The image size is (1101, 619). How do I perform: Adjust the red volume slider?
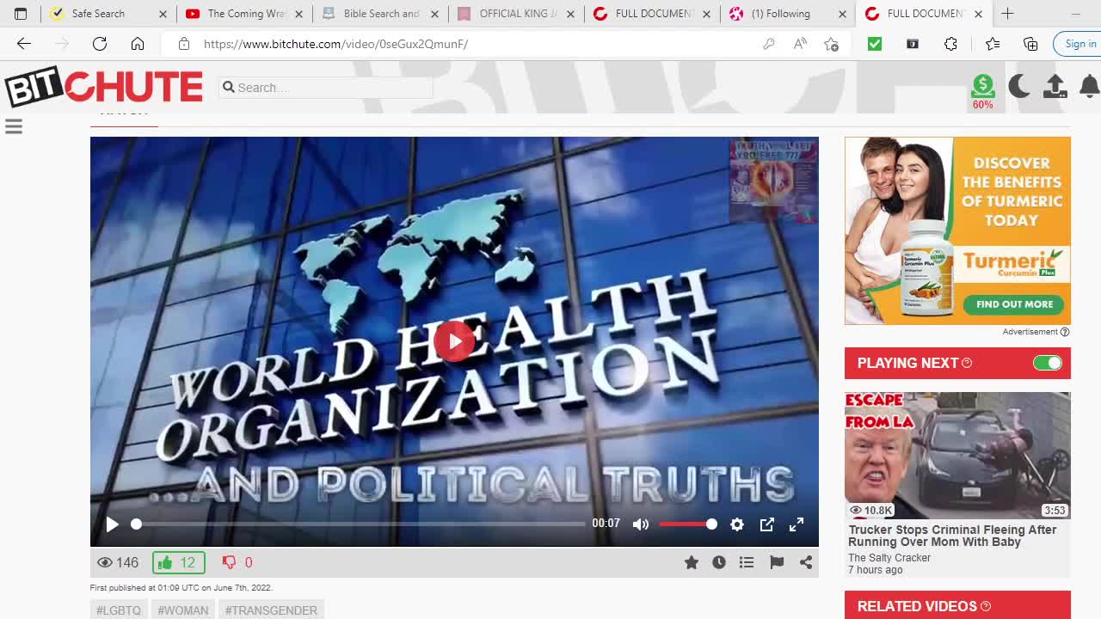pos(687,524)
